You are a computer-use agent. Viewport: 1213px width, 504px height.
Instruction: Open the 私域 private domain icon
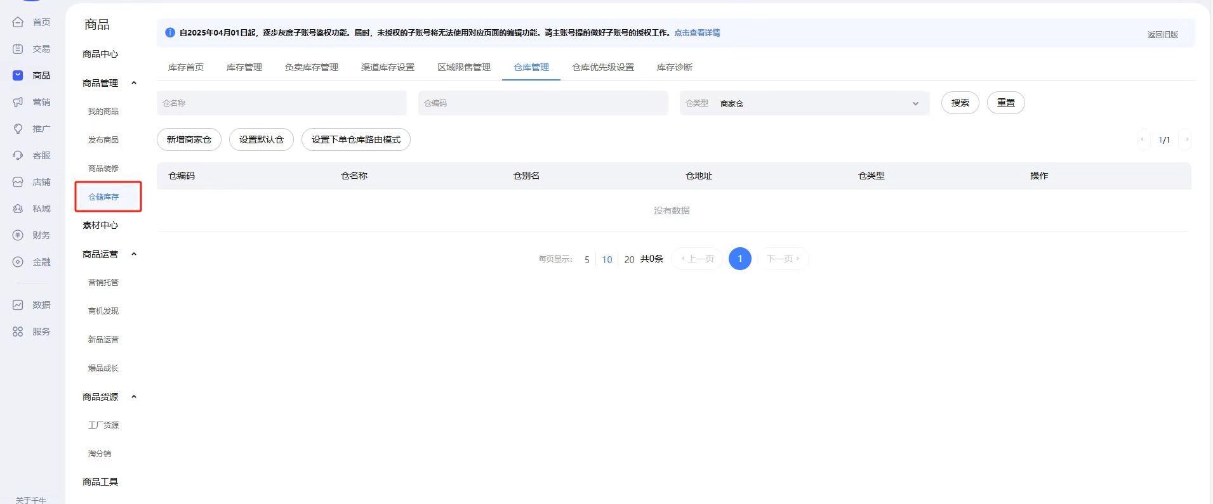pos(18,209)
